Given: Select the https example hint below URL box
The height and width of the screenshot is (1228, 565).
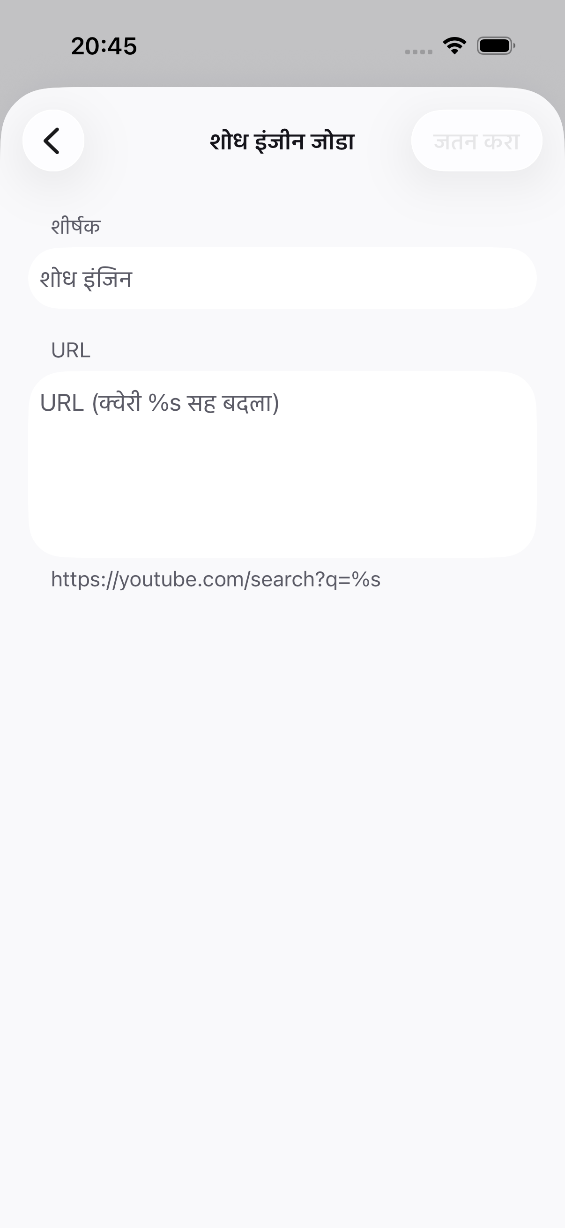Looking at the screenshot, I should (x=216, y=580).
